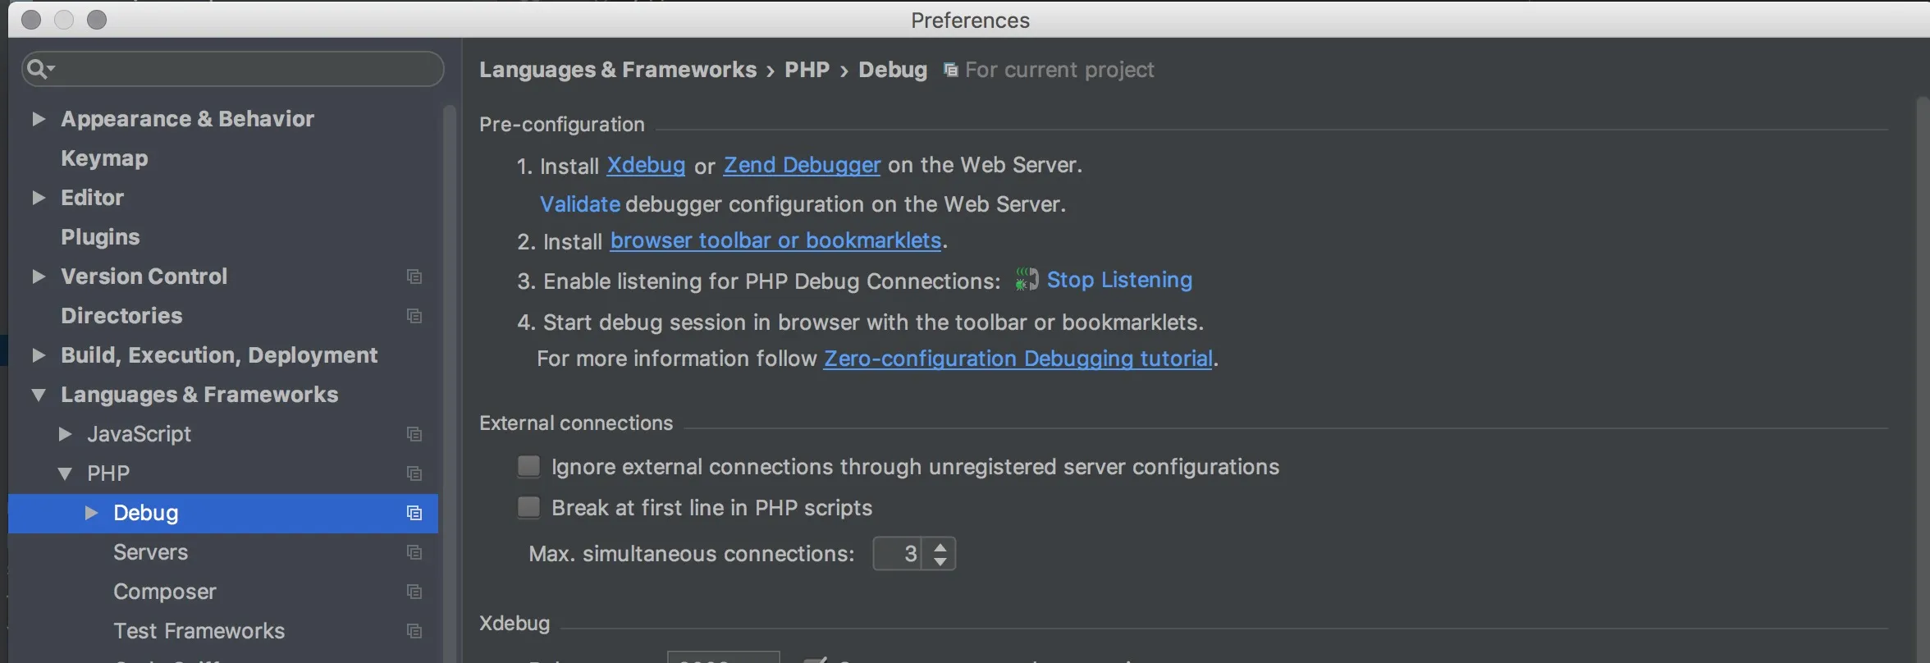Collapse the Languages & Frameworks section
1930x663 pixels.
[x=38, y=395]
